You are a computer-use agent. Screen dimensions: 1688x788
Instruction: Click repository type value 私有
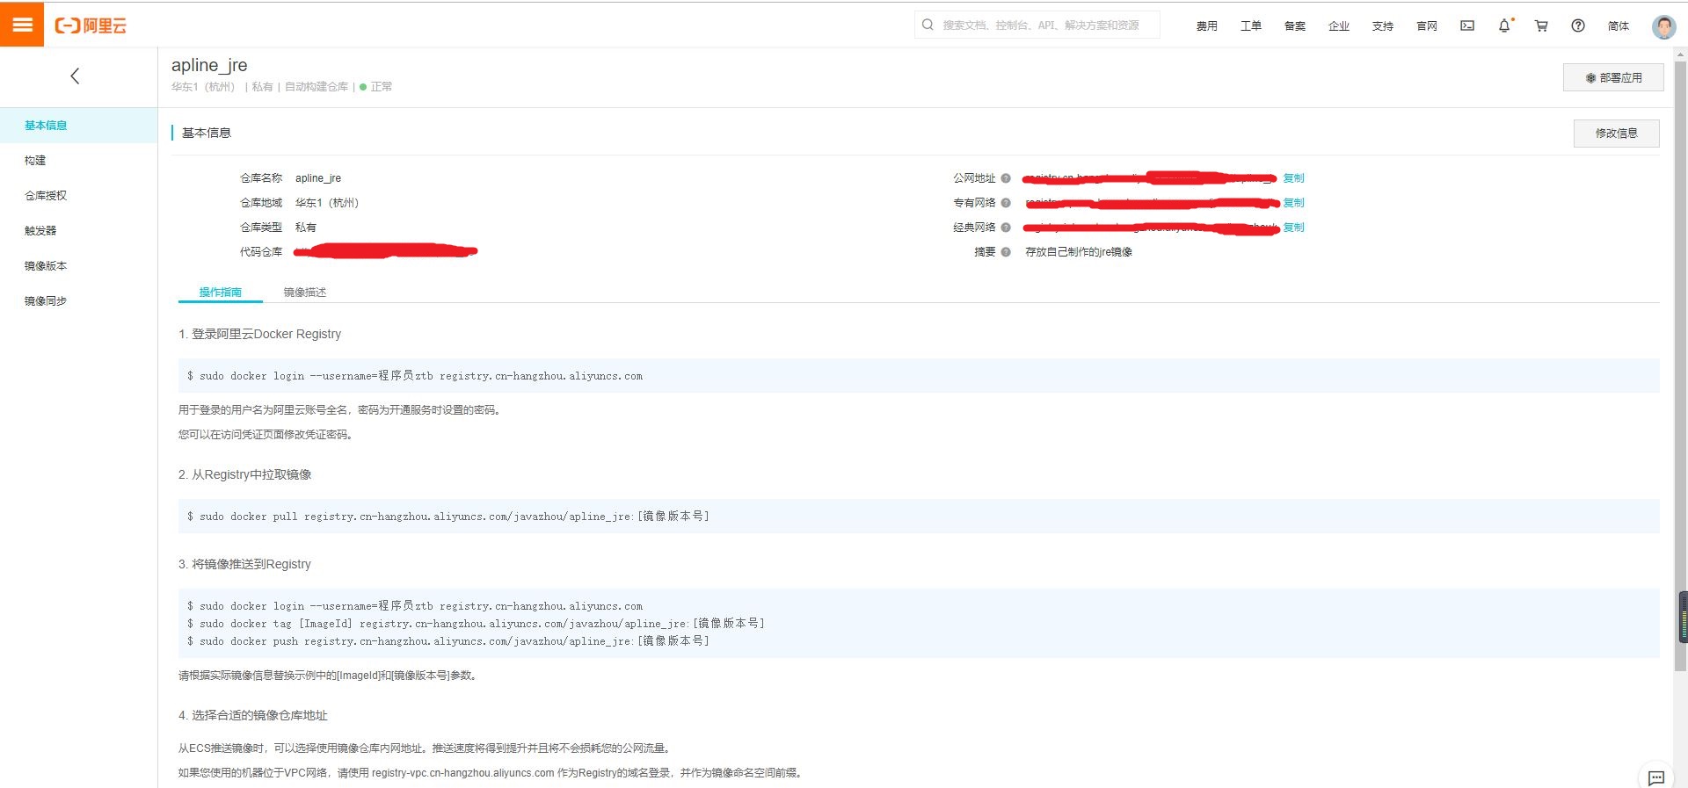coord(306,228)
